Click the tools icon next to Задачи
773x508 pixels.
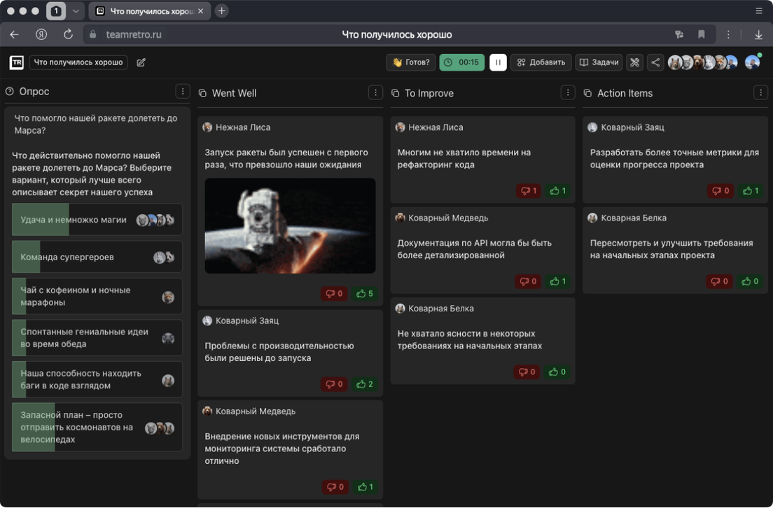coord(634,62)
